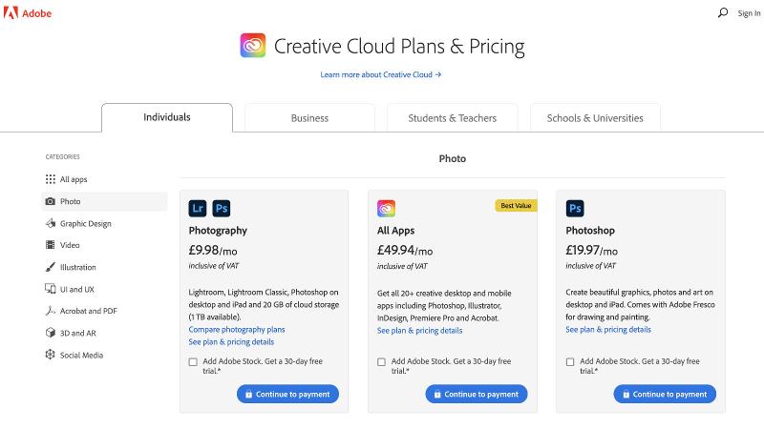Check Add Adobe Stock for Photoshop plan
The width and height of the screenshot is (764, 429).
coord(570,362)
